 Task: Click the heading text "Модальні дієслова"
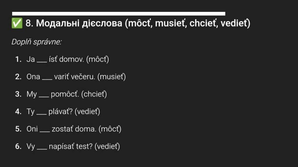coord(79,24)
